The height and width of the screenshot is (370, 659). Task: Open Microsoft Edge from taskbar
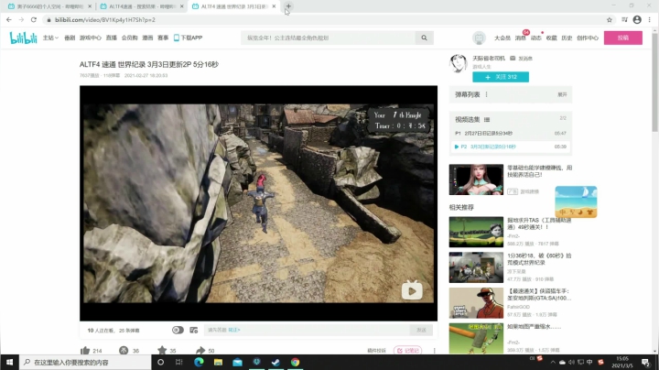[x=199, y=362]
